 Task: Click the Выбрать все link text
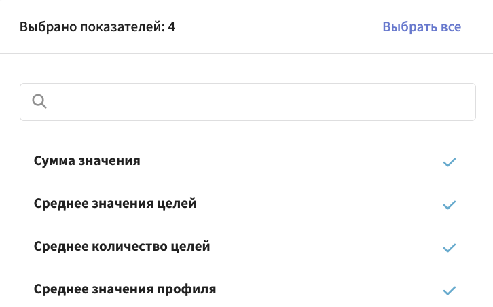coord(422,26)
